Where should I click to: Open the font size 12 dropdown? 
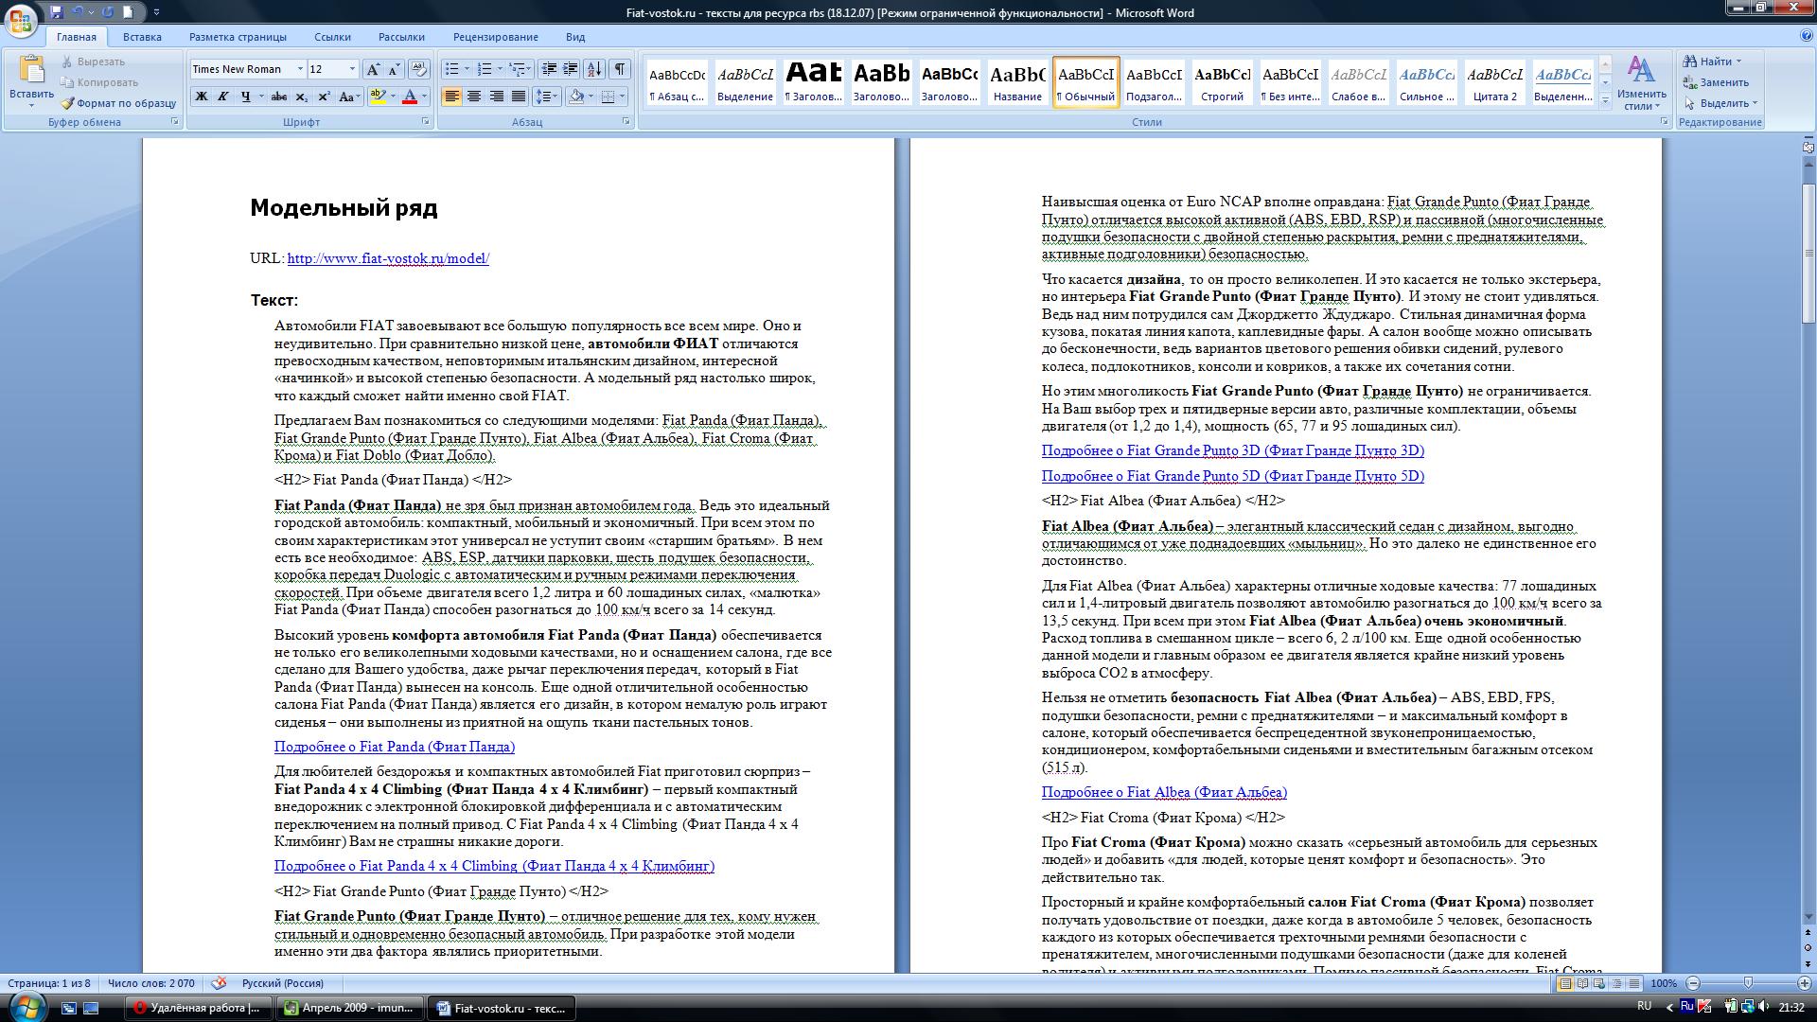[352, 69]
